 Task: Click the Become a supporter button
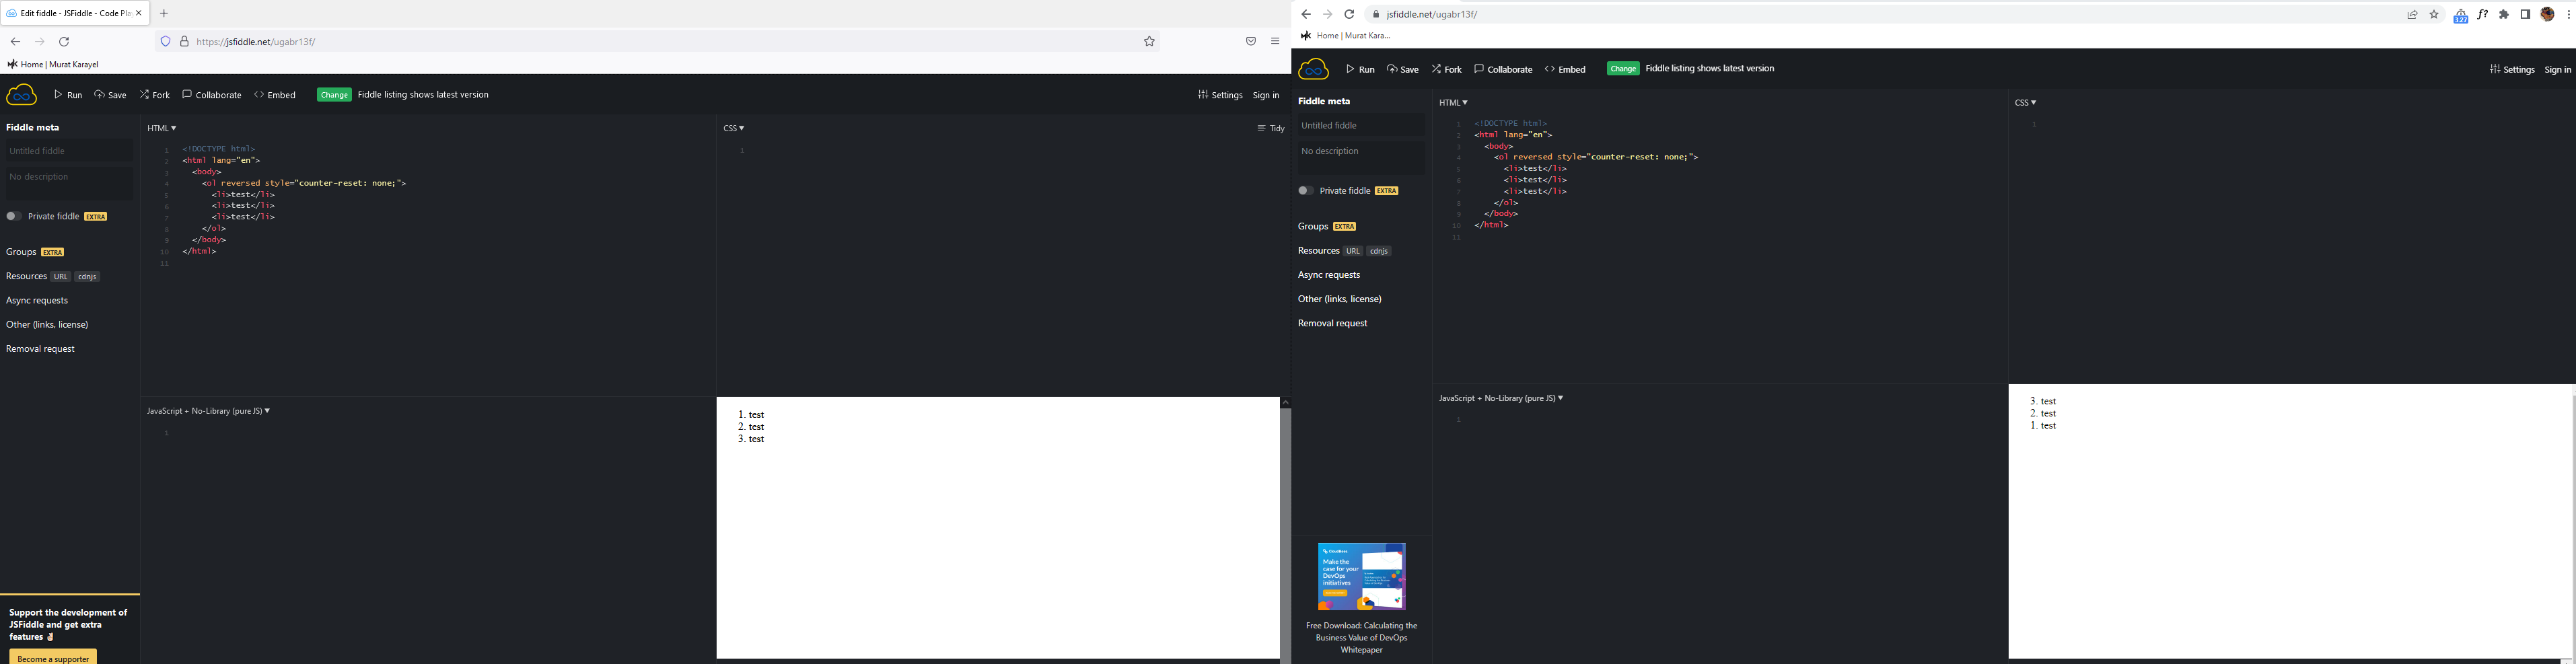(51, 658)
